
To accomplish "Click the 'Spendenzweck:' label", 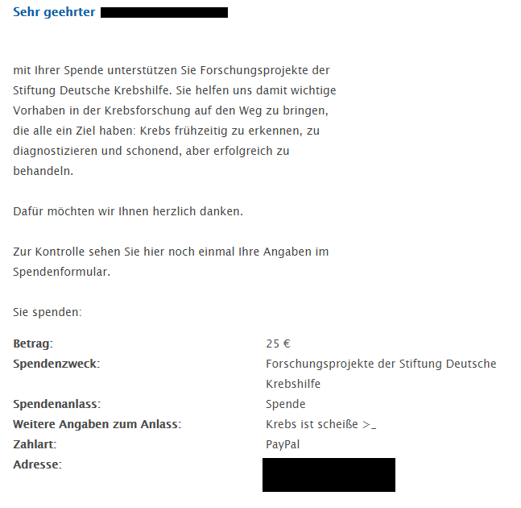I will pyautogui.click(x=56, y=364).
